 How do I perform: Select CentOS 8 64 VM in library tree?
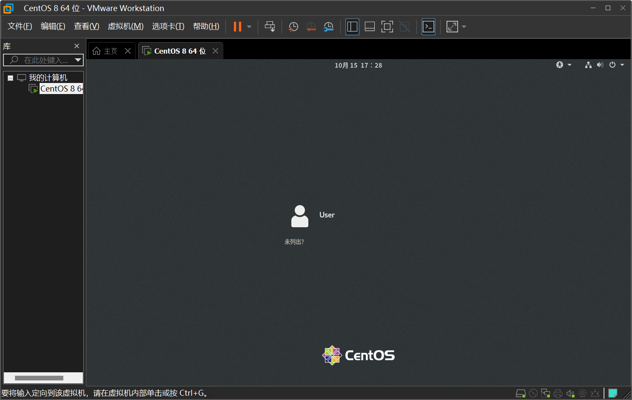(x=61, y=89)
